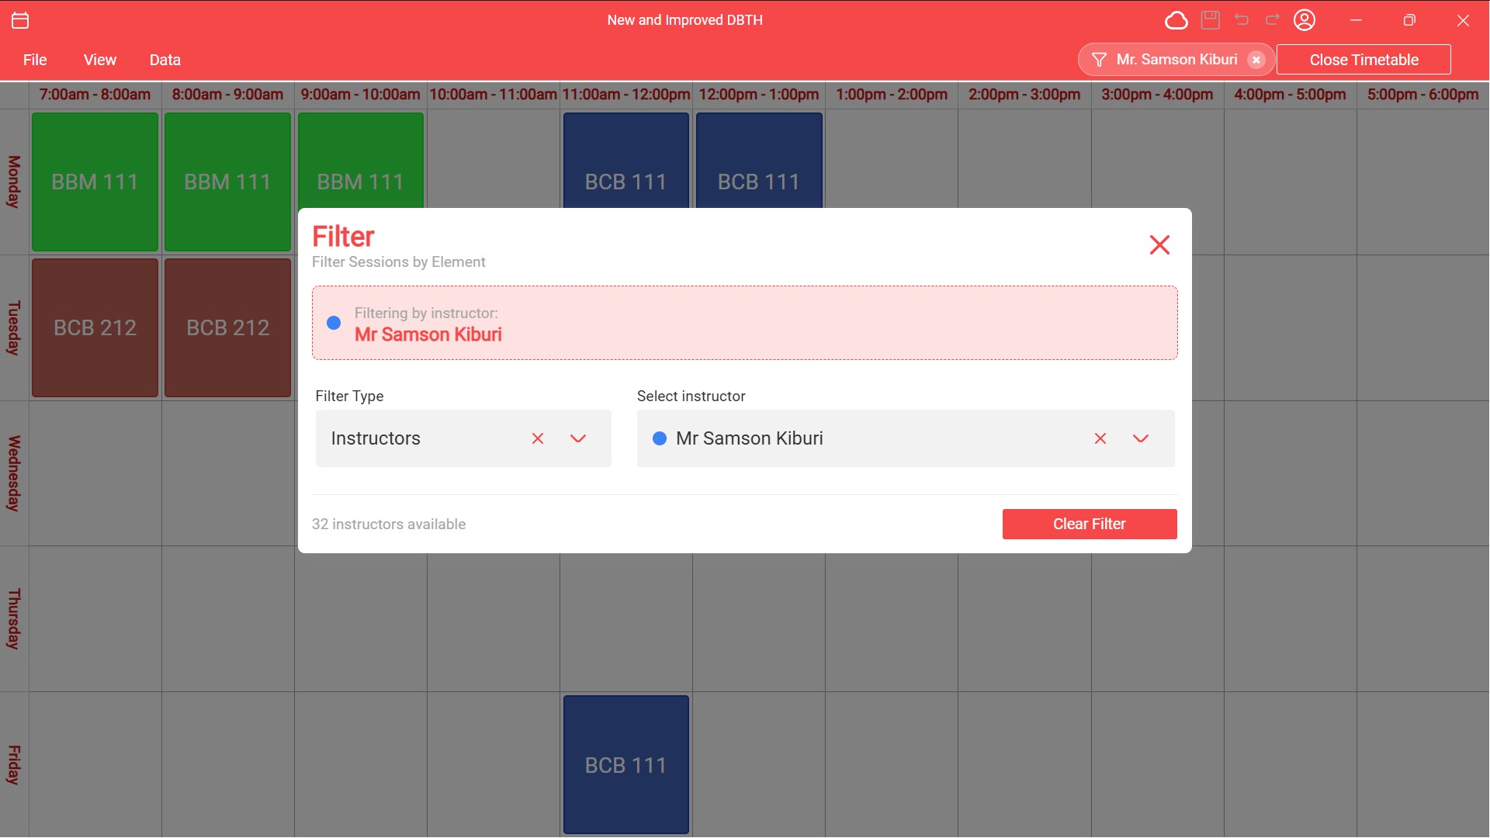This screenshot has width=1490, height=838.
Task: Expand the Filter Type dropdown
Action: coord(578,438)
